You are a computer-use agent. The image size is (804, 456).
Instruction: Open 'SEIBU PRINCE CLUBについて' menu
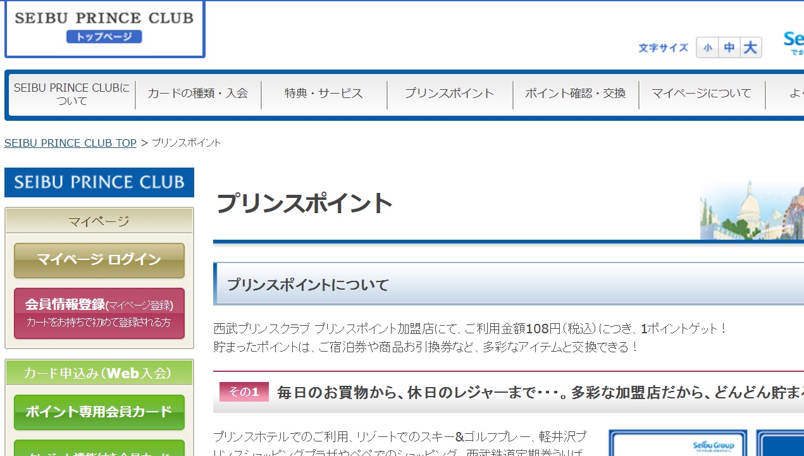coord(71,94)
